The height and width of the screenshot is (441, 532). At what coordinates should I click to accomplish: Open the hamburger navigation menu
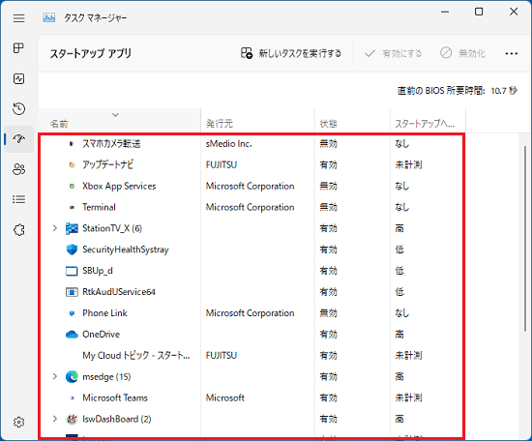(19, 18)
